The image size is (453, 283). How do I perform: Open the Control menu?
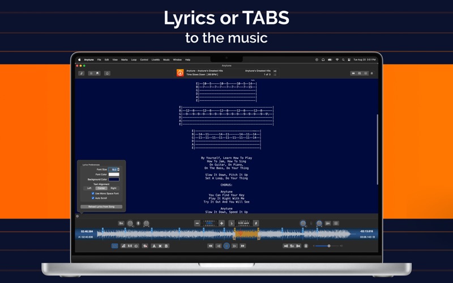pyautogui.click(x=144, y=60)
